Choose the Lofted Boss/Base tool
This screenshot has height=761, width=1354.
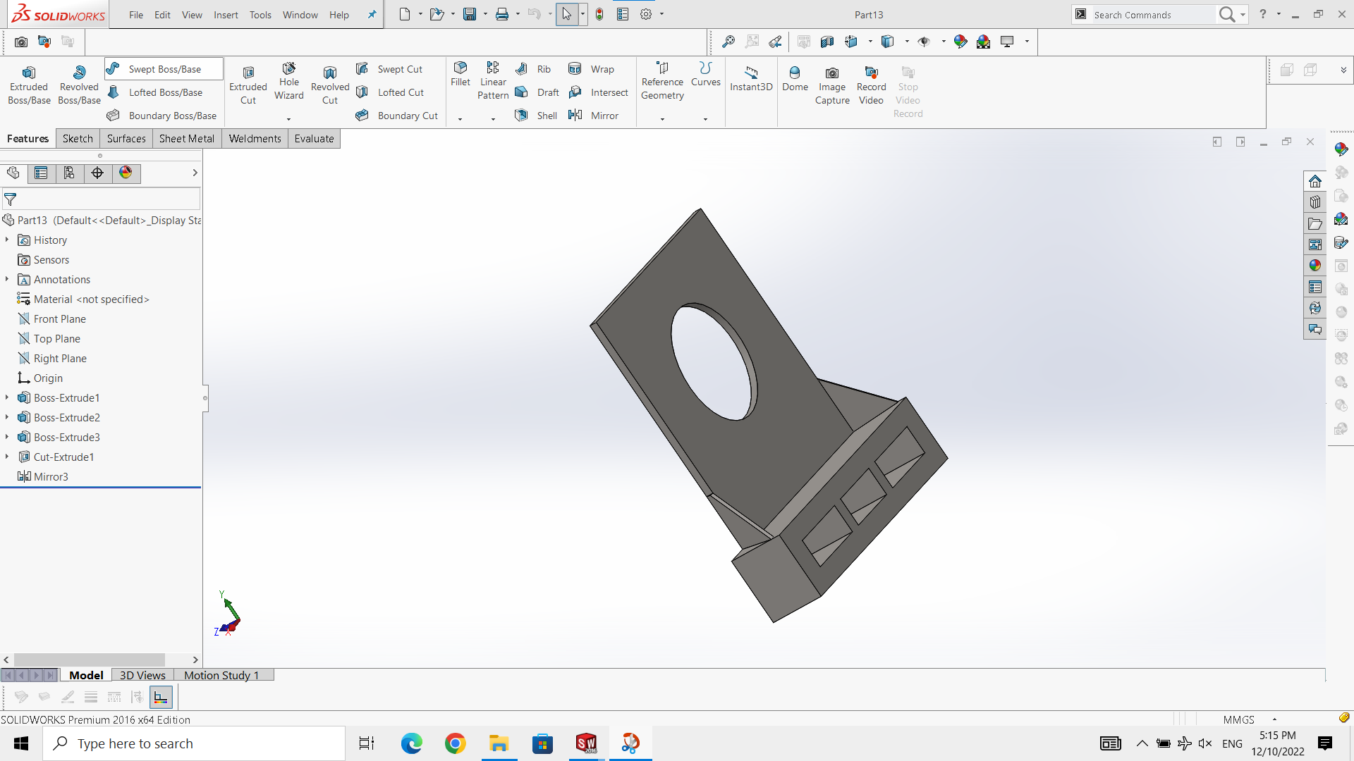(155, 92)
